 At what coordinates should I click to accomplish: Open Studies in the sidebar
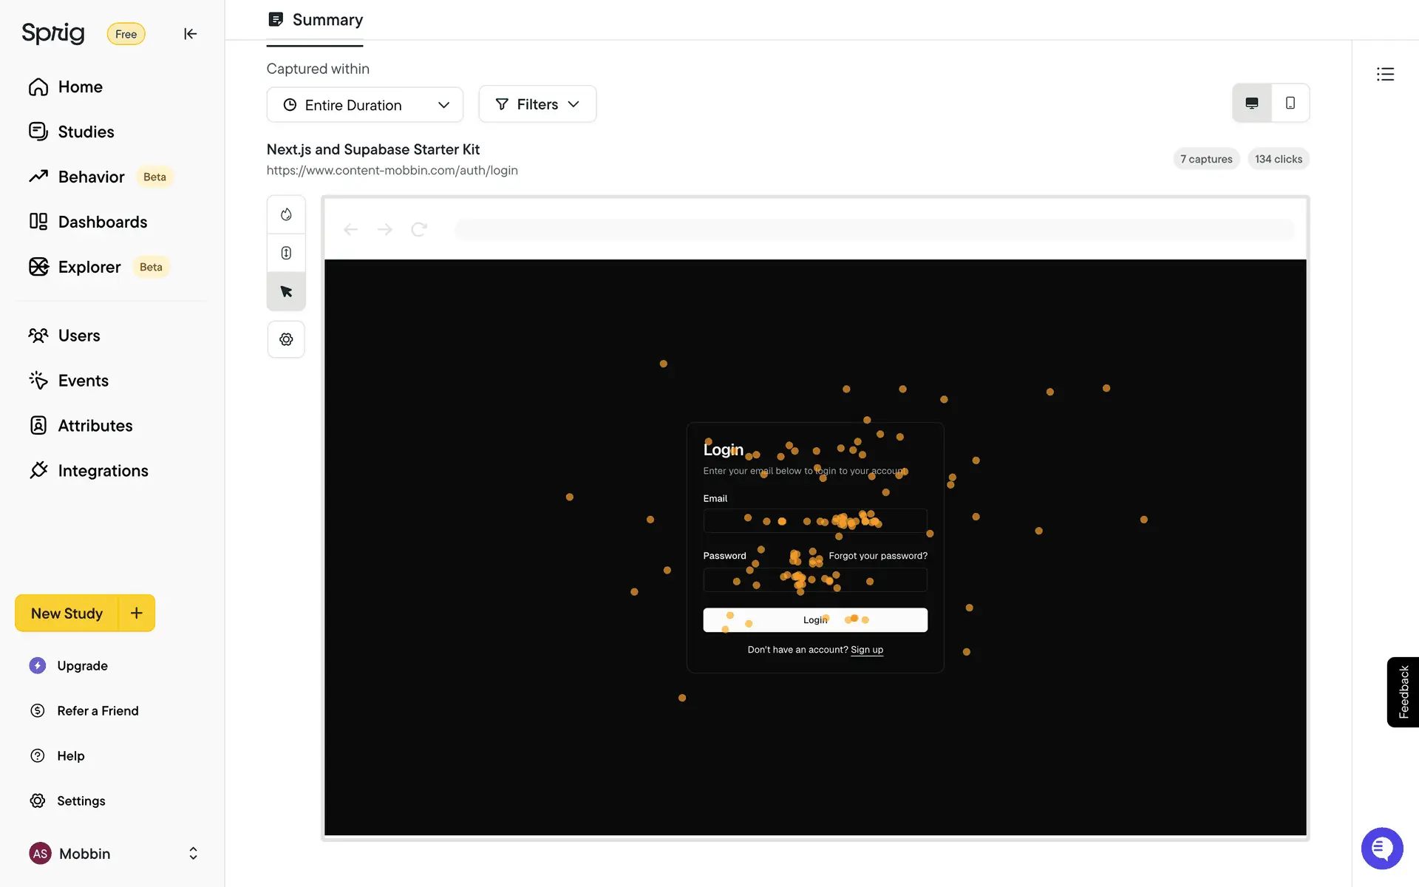(x=86, y=132)
